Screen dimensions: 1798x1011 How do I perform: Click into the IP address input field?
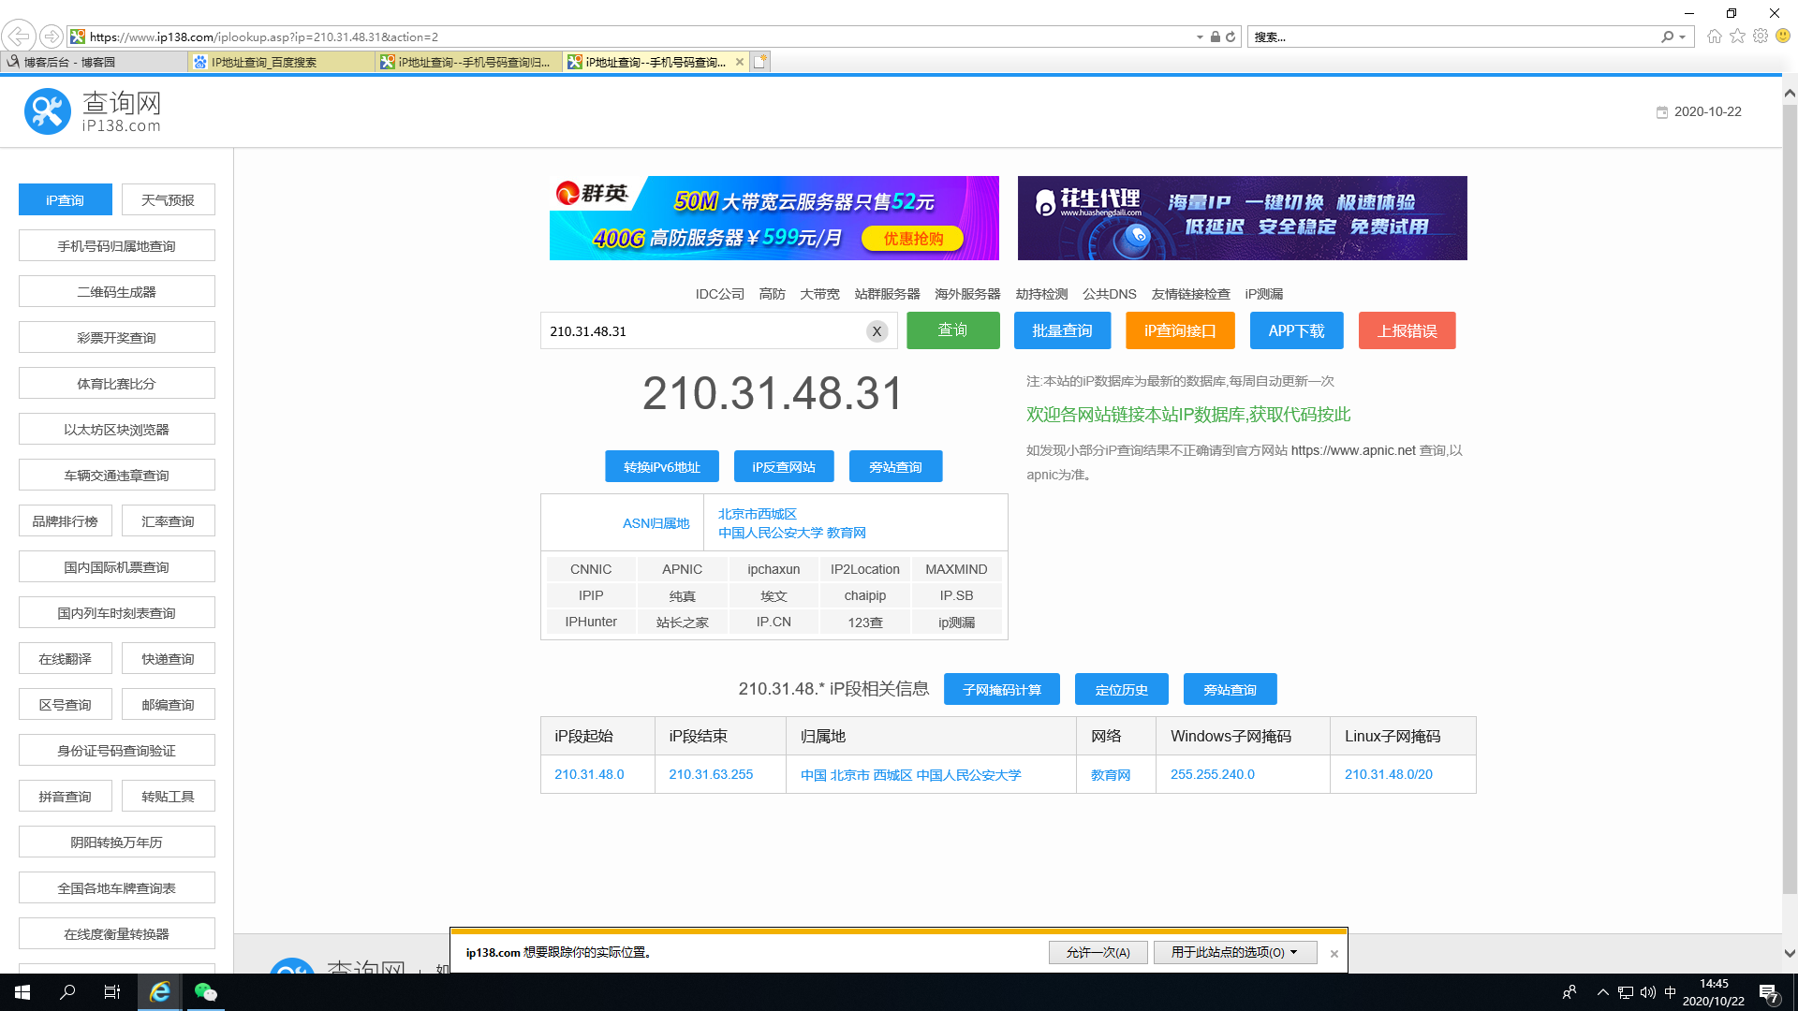[702, 331]
